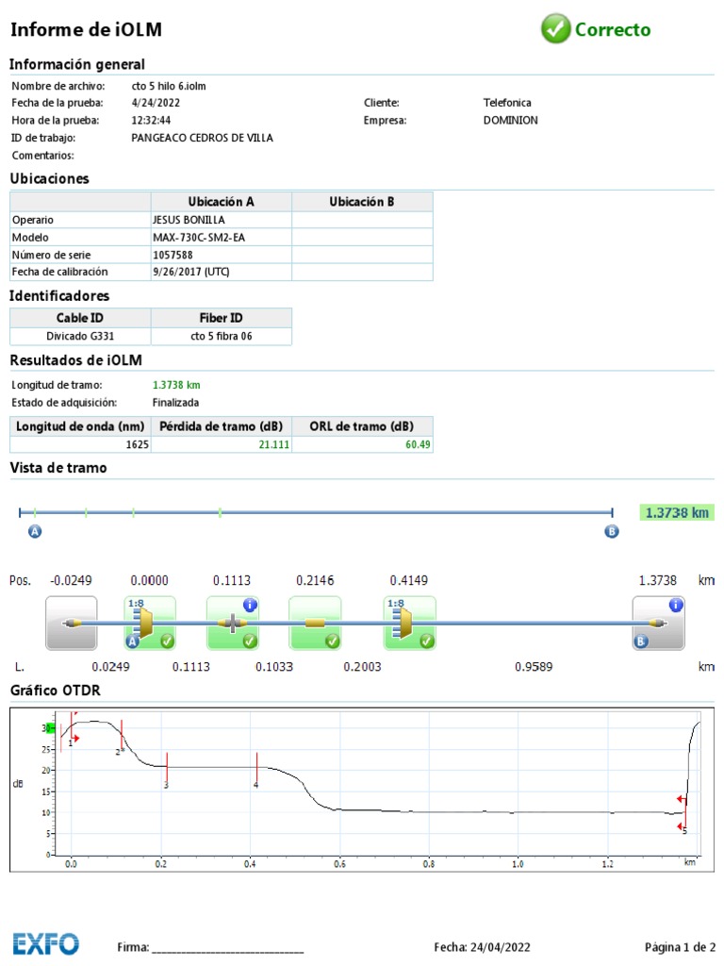Select the launch connector icon at -0.0249
This screenshot has height=966, width=724.
pyautogui.click(x=72, y=624)
